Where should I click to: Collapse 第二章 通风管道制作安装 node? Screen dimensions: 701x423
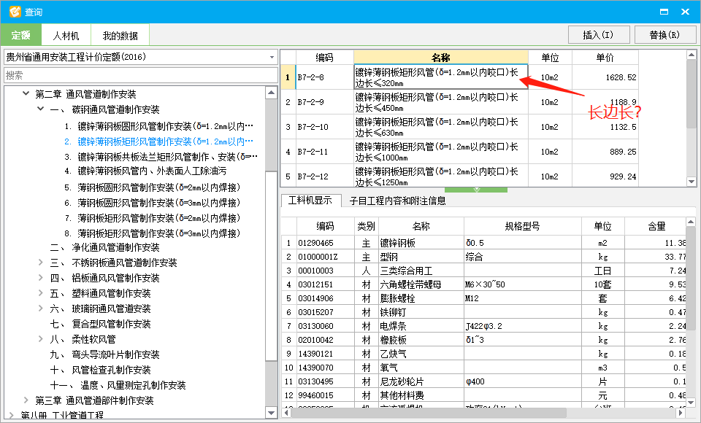click(26, 94)
